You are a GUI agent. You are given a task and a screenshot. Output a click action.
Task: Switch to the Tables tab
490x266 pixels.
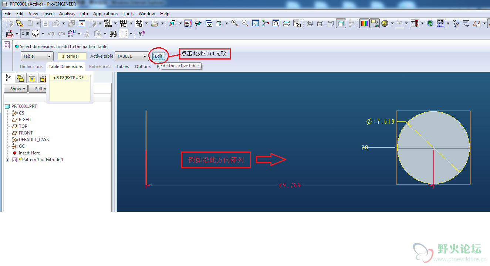pos(122,66)
